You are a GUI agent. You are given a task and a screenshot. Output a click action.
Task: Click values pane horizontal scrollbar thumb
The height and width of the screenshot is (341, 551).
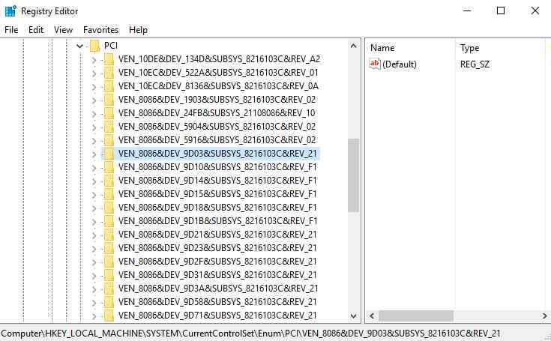tap(416, 316)
